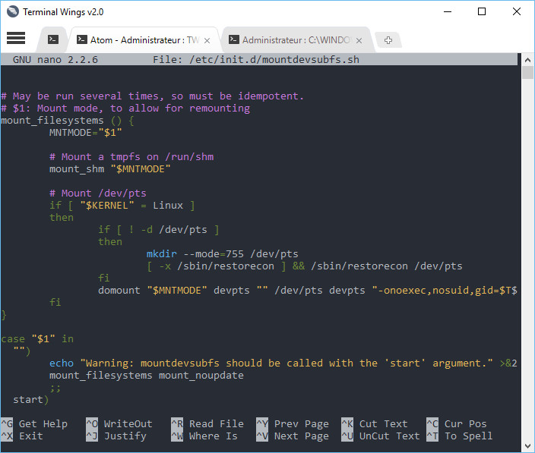Open the hamburger main menu
The width and height of the screenshot is (535, 453).
pos(16,38)
